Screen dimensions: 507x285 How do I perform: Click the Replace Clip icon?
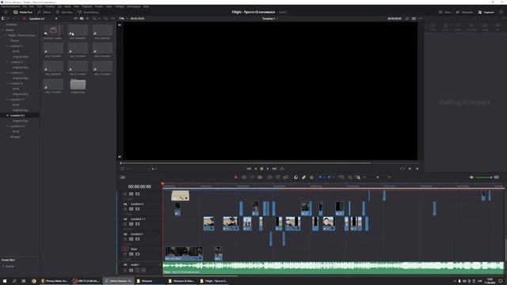point(285,177)
